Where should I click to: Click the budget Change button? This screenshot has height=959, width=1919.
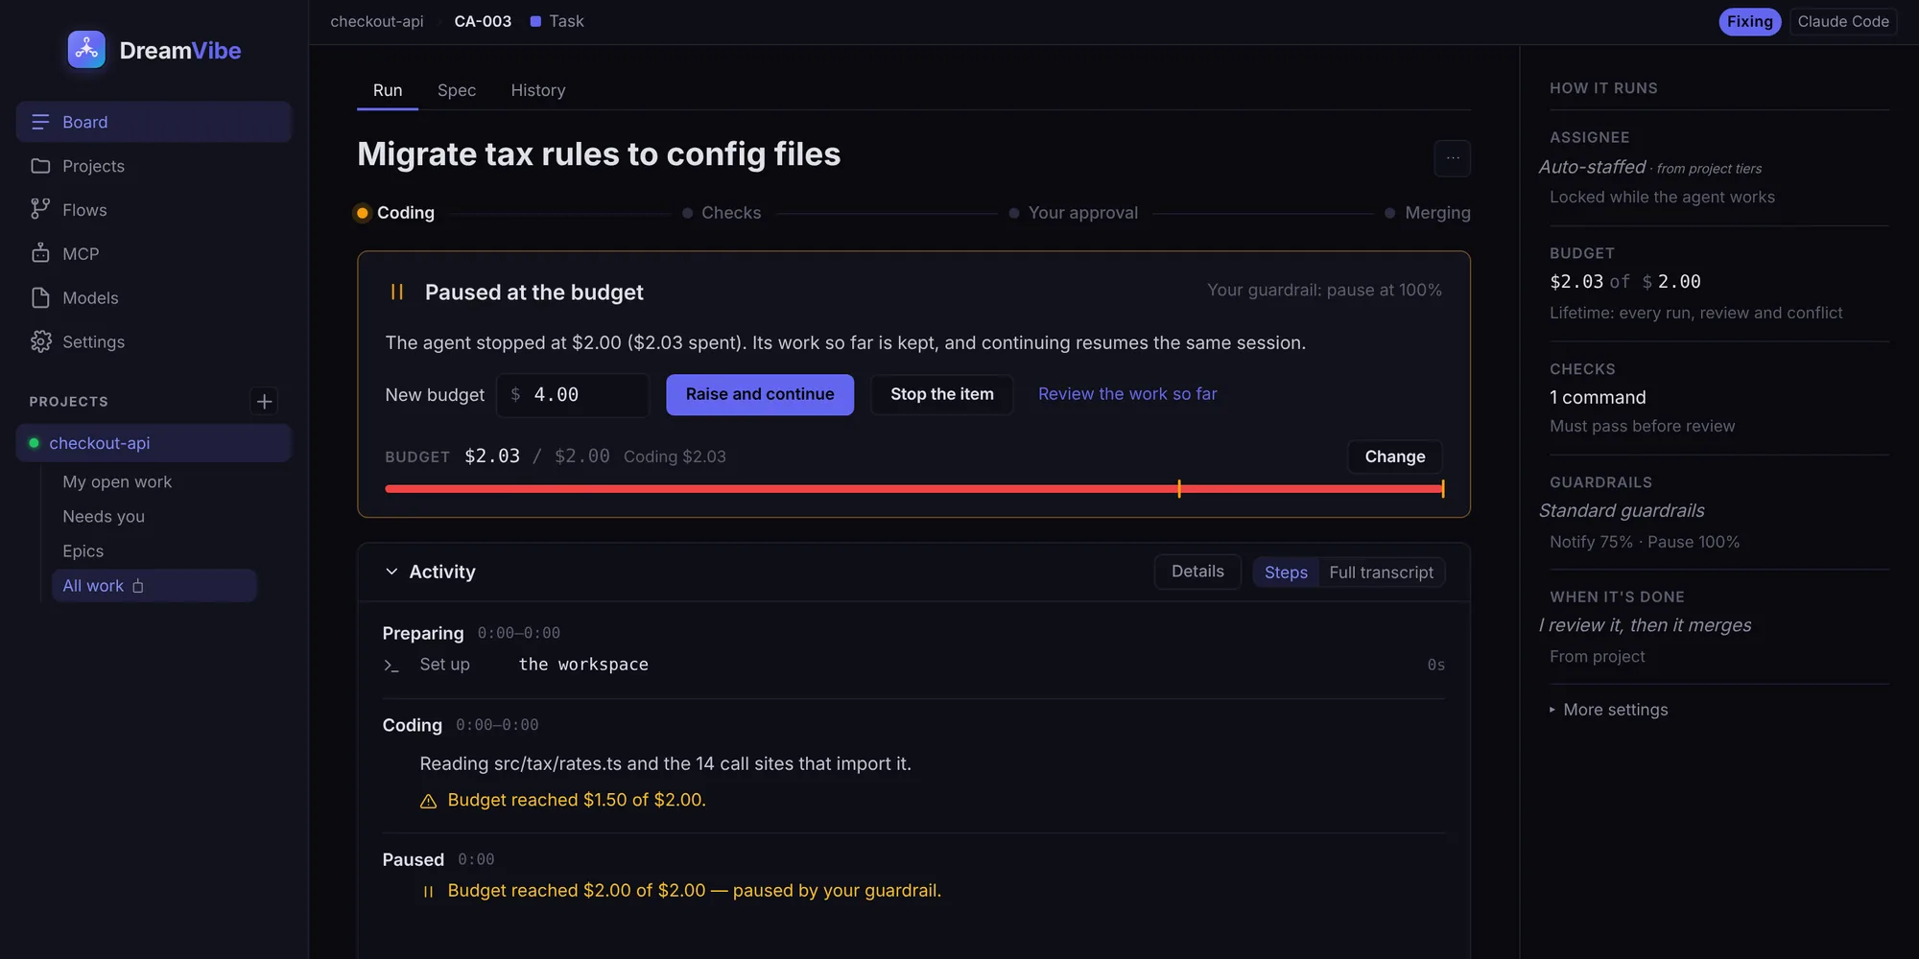coord(1395,456)
